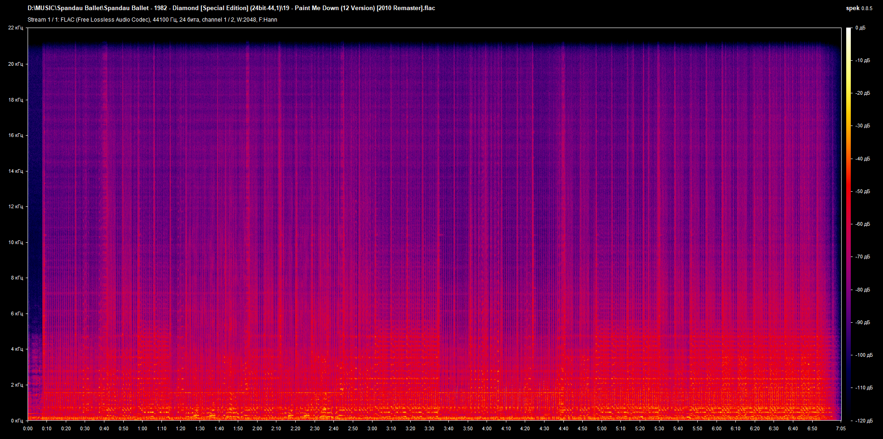
Task: Click the 22 кГц frequency label
Action: [x=16, y=28]
